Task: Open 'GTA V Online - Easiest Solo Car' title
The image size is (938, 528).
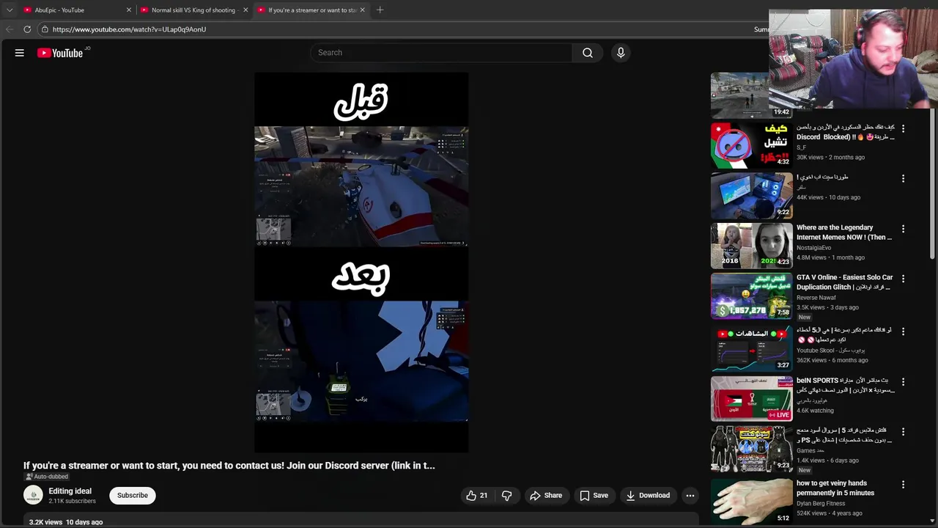Action: click(x=844, y=282)
